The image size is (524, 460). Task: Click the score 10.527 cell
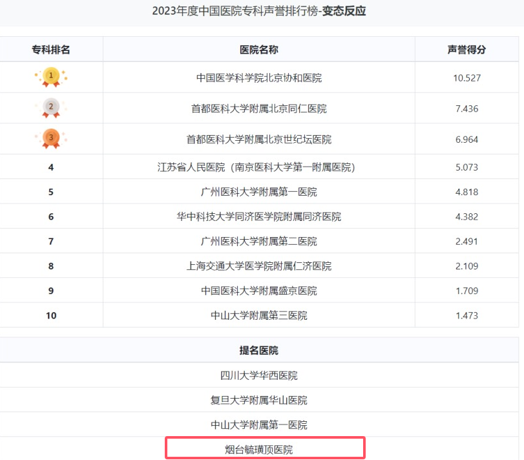click(467, 78)
